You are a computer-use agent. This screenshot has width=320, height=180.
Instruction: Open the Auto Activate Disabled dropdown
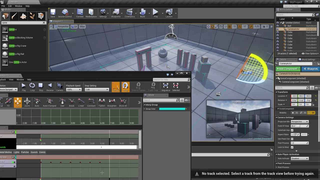[x=300, y=158]
